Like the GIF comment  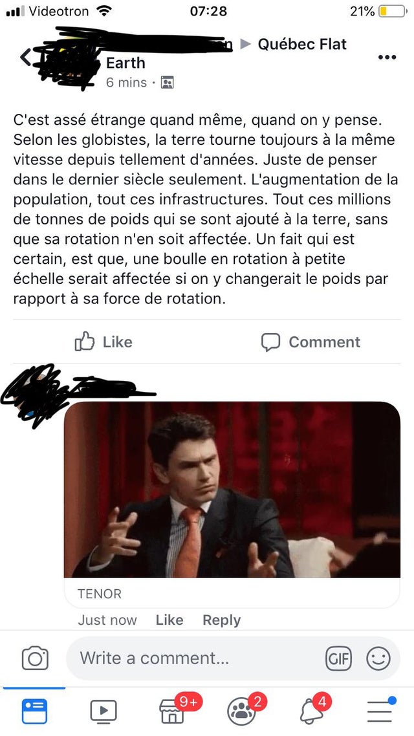pos(169,620)
